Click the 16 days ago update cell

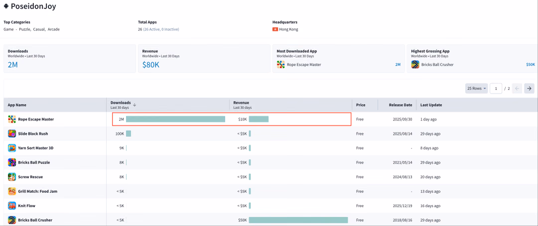(x=430, y=206)
